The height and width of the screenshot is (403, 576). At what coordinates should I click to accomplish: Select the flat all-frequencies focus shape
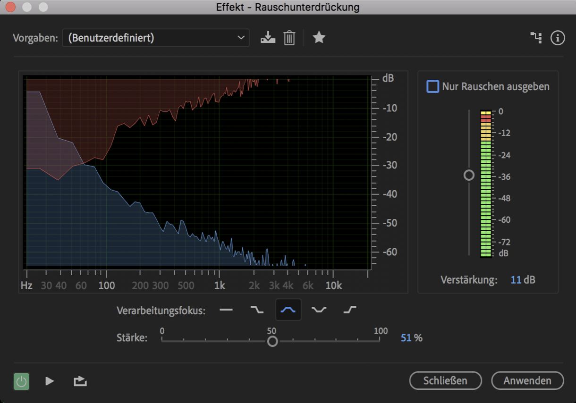pos(226,310)
